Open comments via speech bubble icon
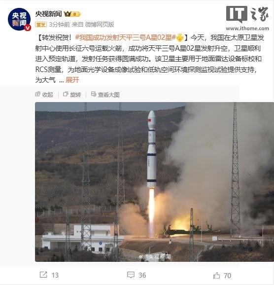Image resolution: width=274 pixels, height=285 pixels. [131, 275]
